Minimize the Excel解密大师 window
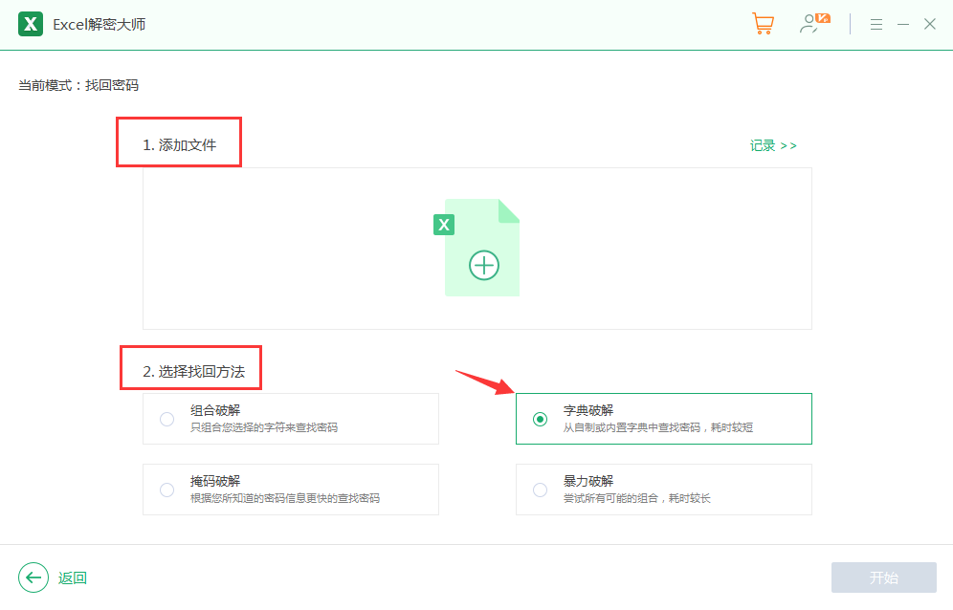This screenshot has width=953, height=610. [903, 24]
